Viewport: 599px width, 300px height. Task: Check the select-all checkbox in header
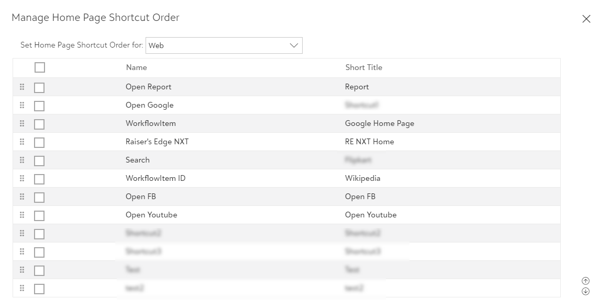click(x=40, y=67)
